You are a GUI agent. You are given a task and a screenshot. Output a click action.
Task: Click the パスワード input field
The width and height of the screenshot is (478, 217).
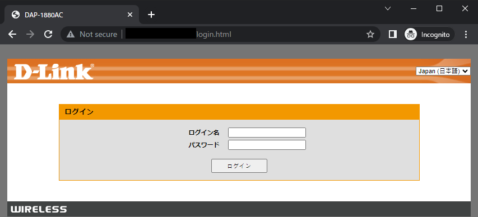pos(267,145)
